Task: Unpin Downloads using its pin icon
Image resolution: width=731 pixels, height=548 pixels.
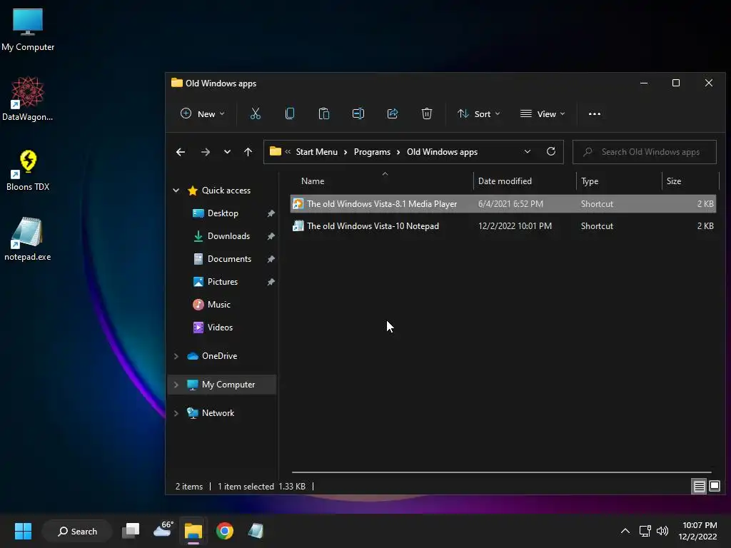Action: point(271,236)
